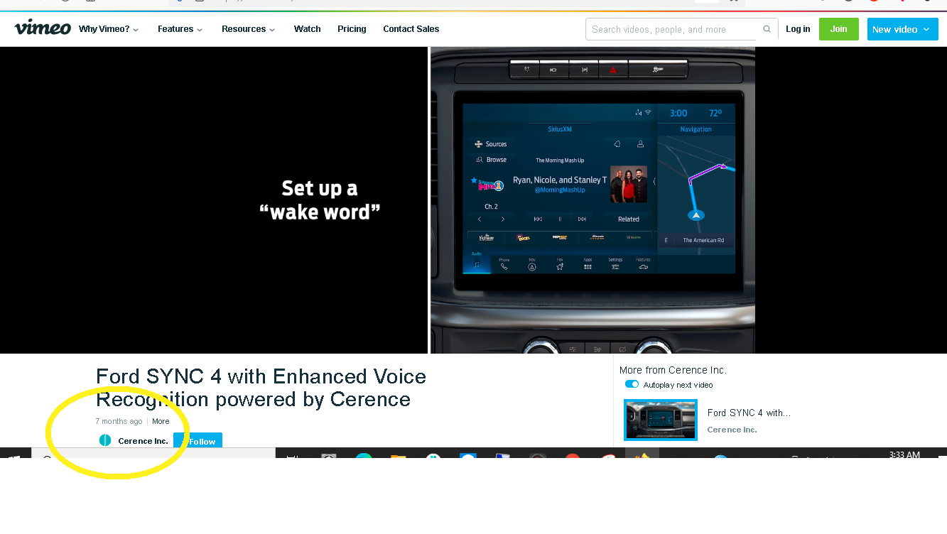Open the Resources dropdown

[x=248, y=29]
